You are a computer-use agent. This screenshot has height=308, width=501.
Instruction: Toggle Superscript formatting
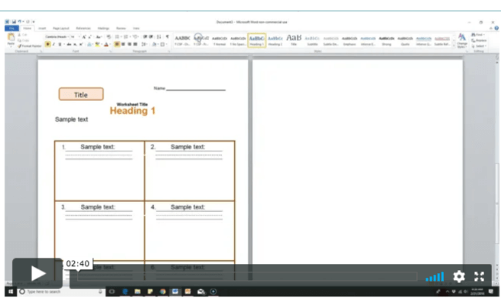coord(81,45)
